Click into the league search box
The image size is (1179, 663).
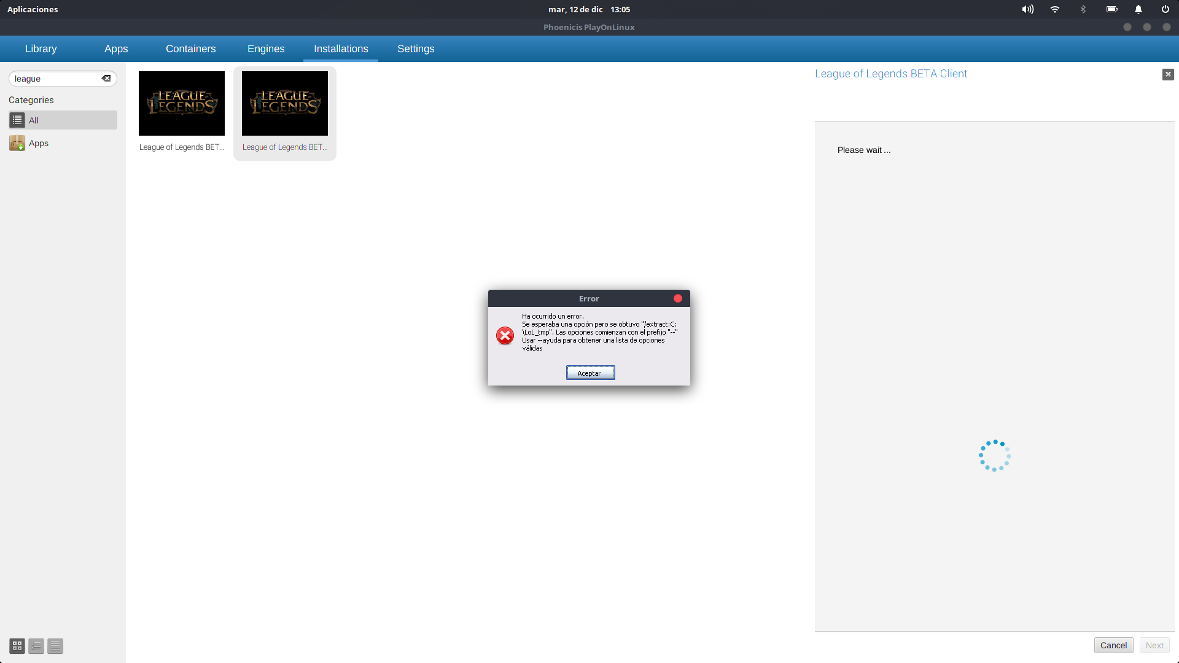click(55, 79)
